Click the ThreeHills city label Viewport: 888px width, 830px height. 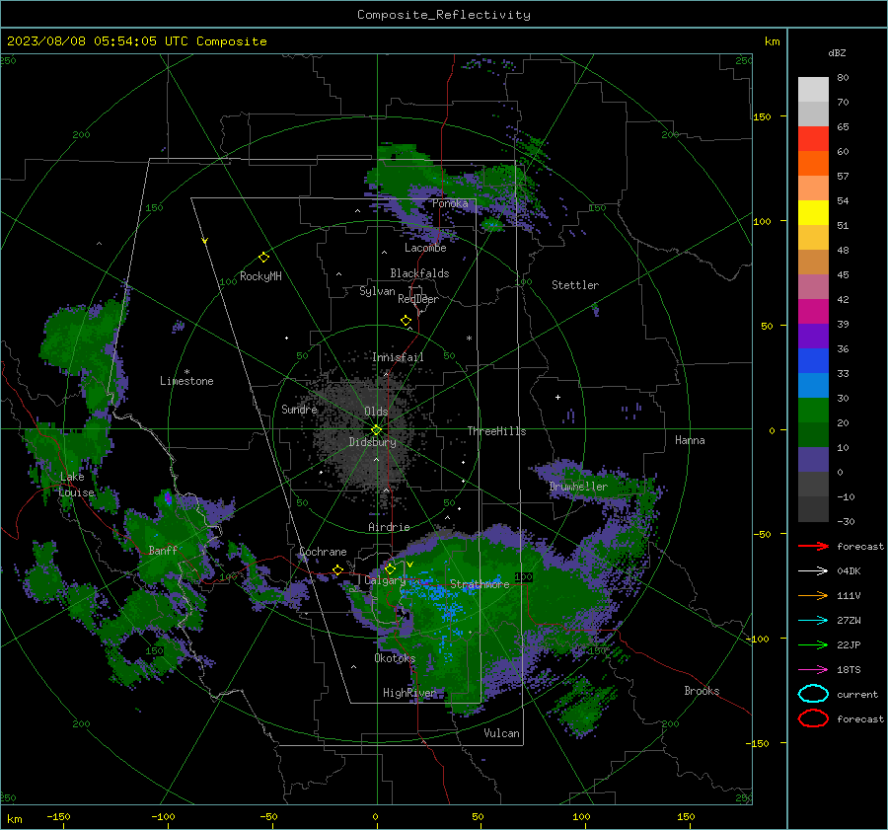(x=496, y=431)
